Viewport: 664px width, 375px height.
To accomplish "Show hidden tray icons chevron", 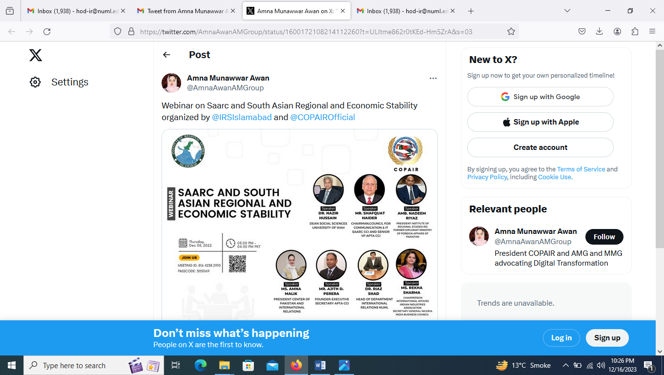I will tap(565, 365).
